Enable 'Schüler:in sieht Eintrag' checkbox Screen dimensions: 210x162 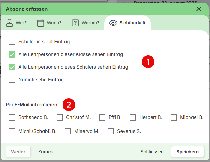12,42
